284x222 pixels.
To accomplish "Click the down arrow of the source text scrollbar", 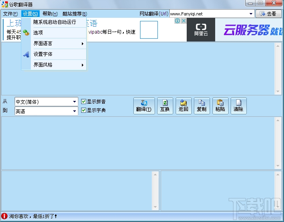I will (278, 91).
